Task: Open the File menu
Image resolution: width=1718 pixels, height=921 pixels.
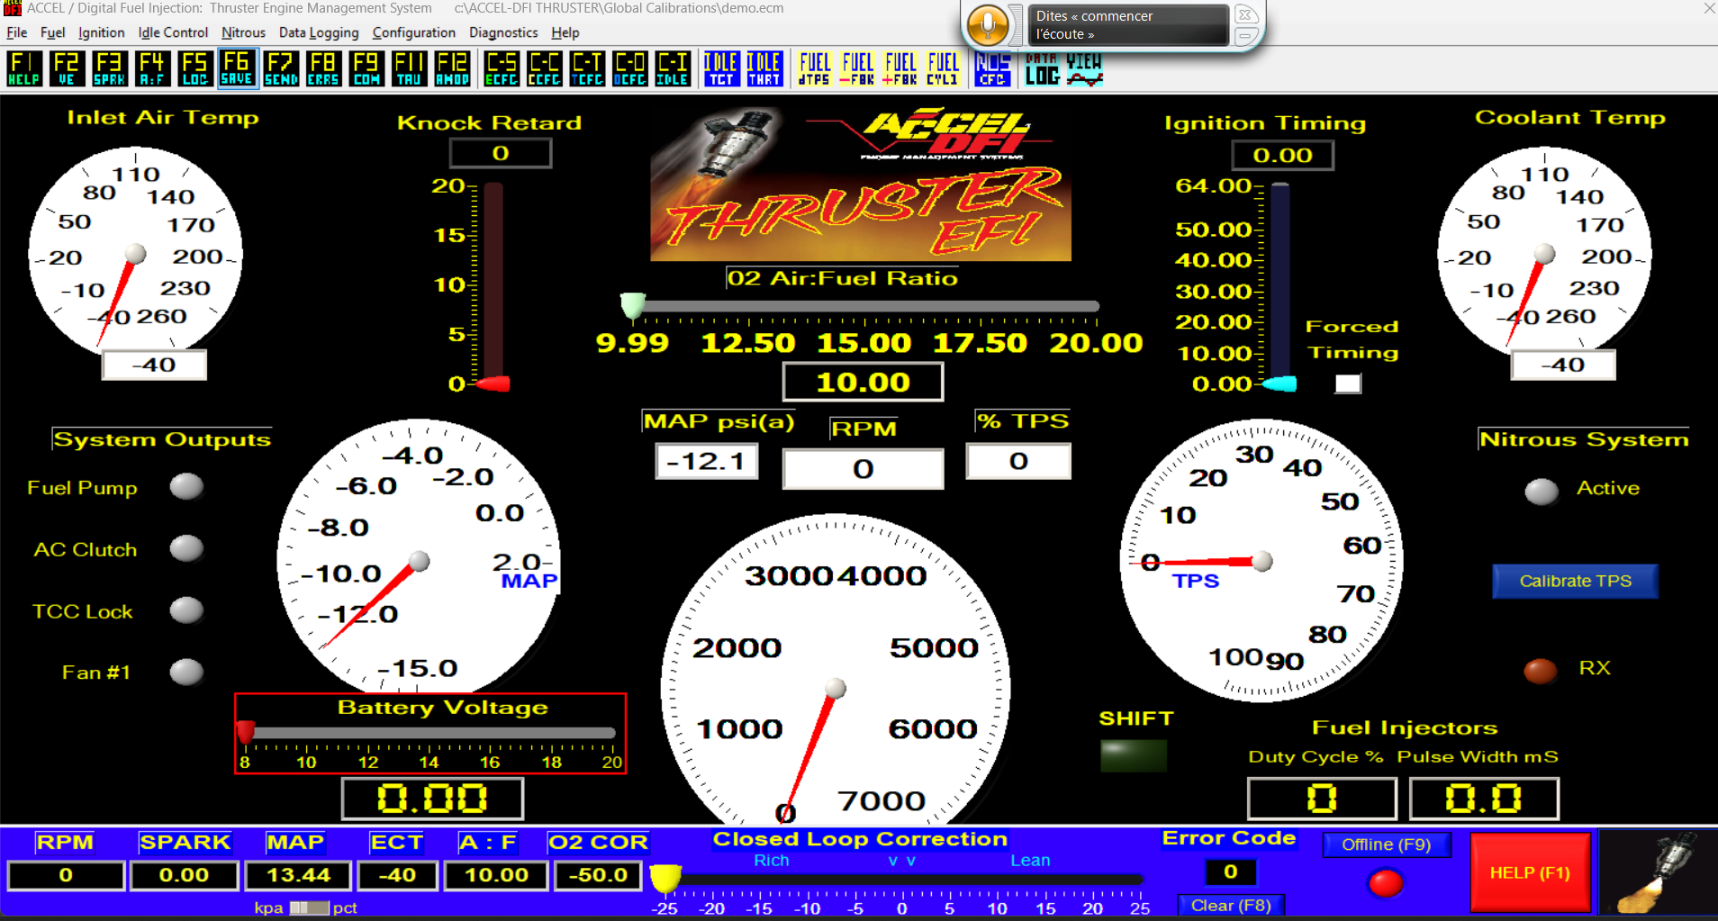Action: [x=16, y=32]
